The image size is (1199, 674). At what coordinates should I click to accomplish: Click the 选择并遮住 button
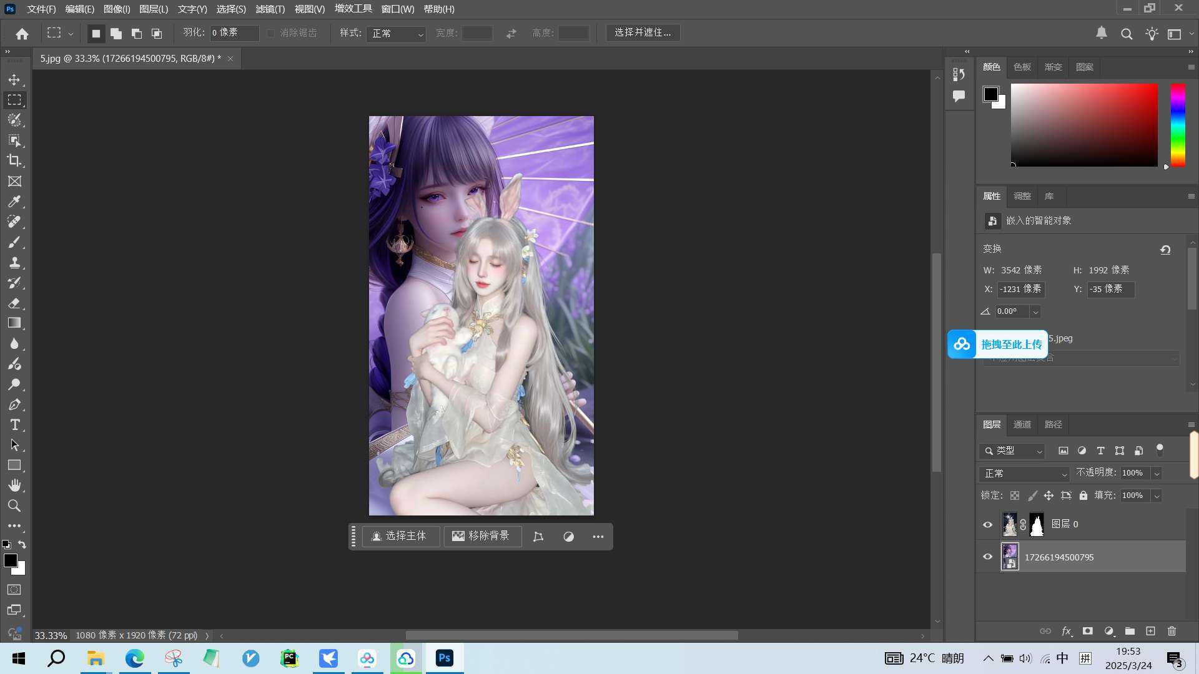643,32
